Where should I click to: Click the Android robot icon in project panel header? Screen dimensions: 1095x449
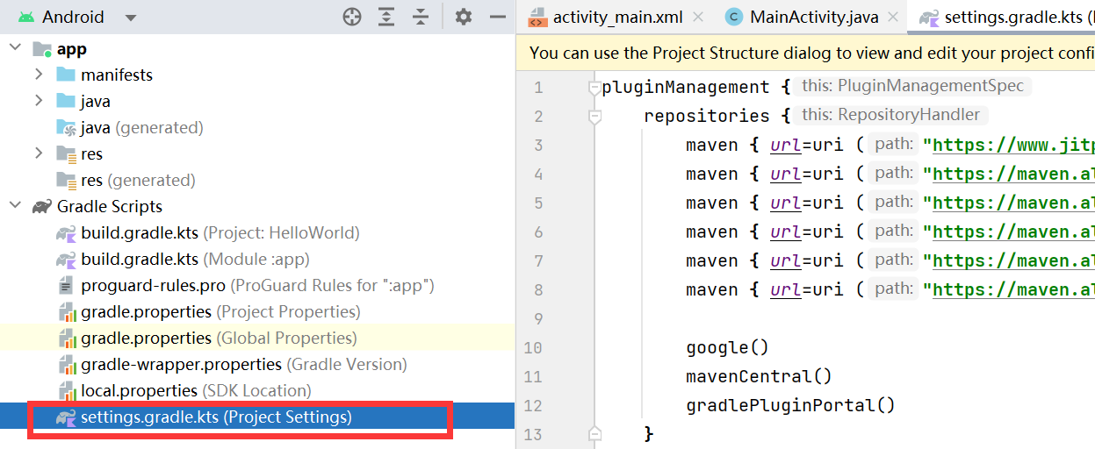[x=26, y=17]
